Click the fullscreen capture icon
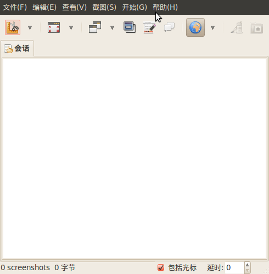This screenshot has height=274, width=269. point(54,27)
